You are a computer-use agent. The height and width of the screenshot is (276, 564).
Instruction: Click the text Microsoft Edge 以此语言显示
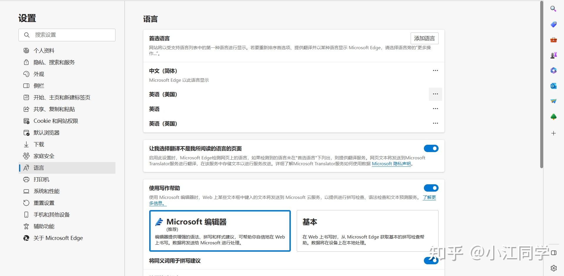coord(179,80)
